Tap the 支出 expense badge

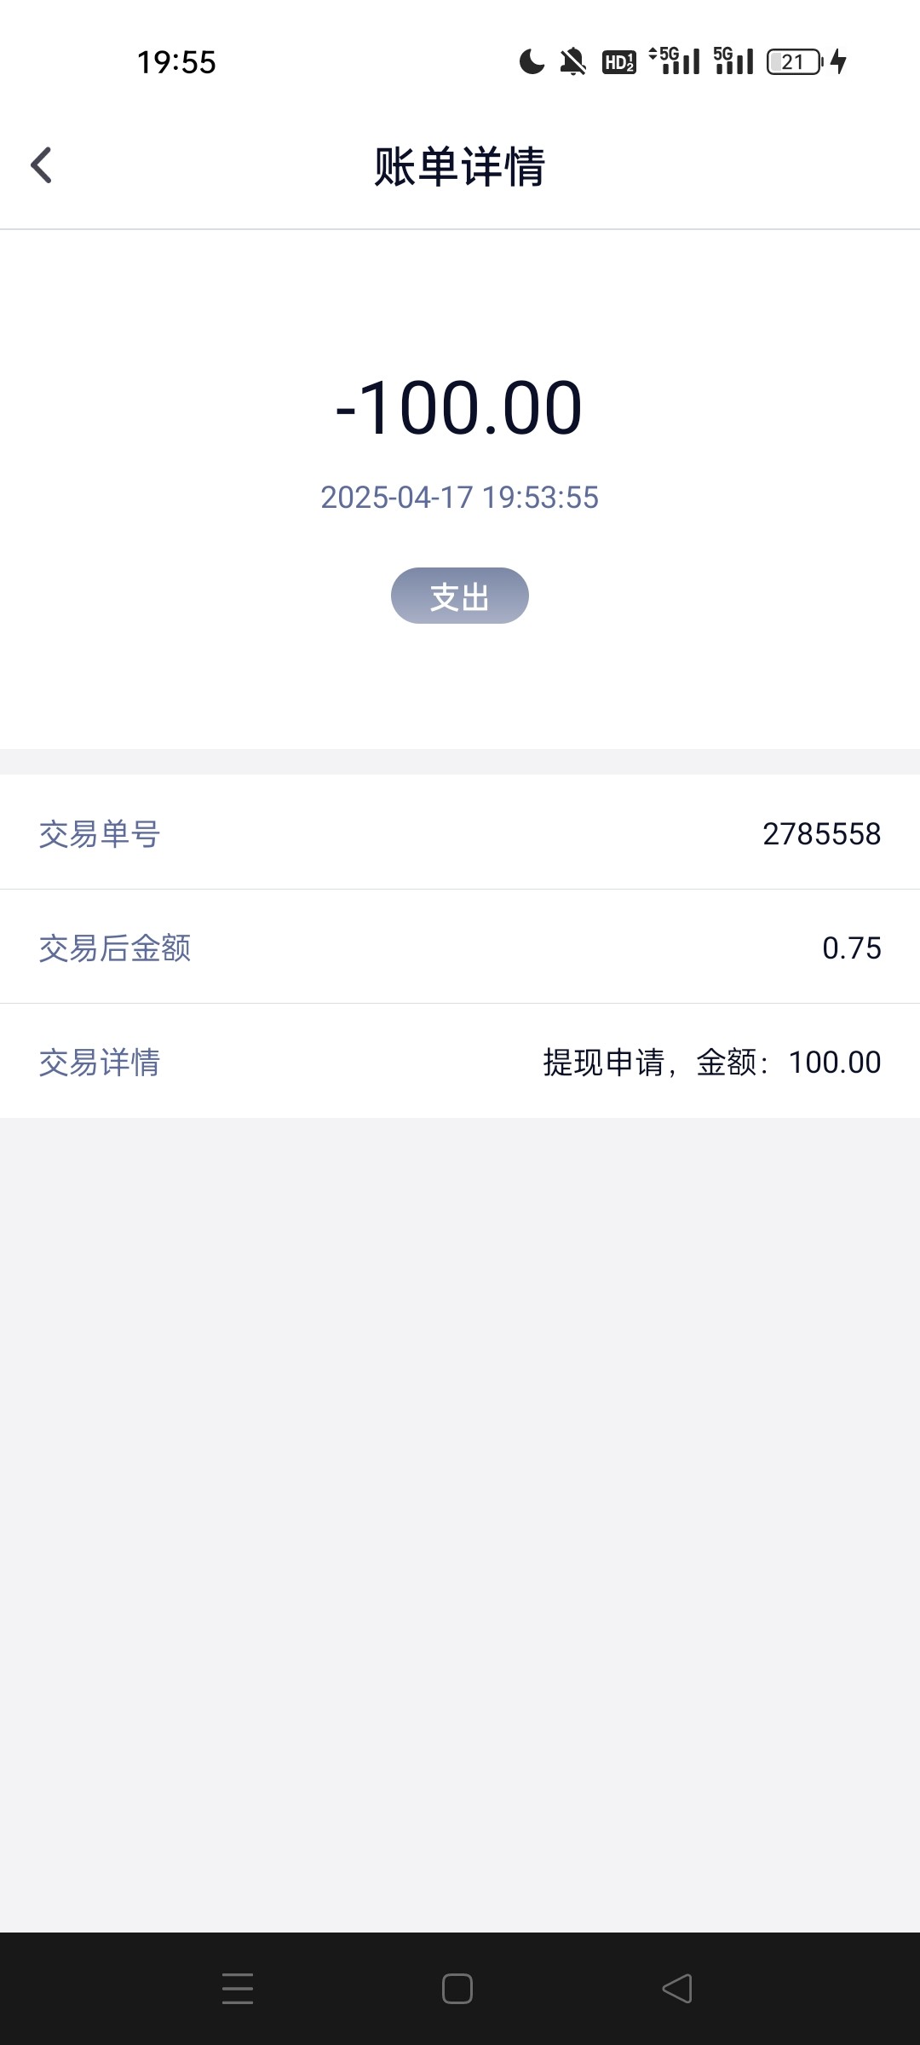[460, 596]
